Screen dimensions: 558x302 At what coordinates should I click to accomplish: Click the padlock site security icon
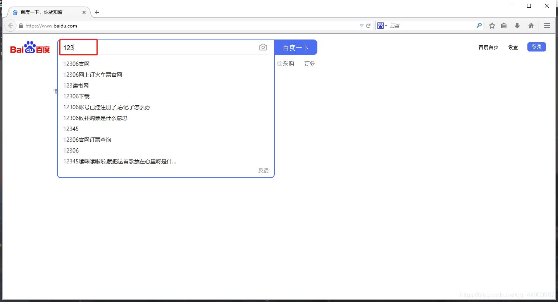21,26
